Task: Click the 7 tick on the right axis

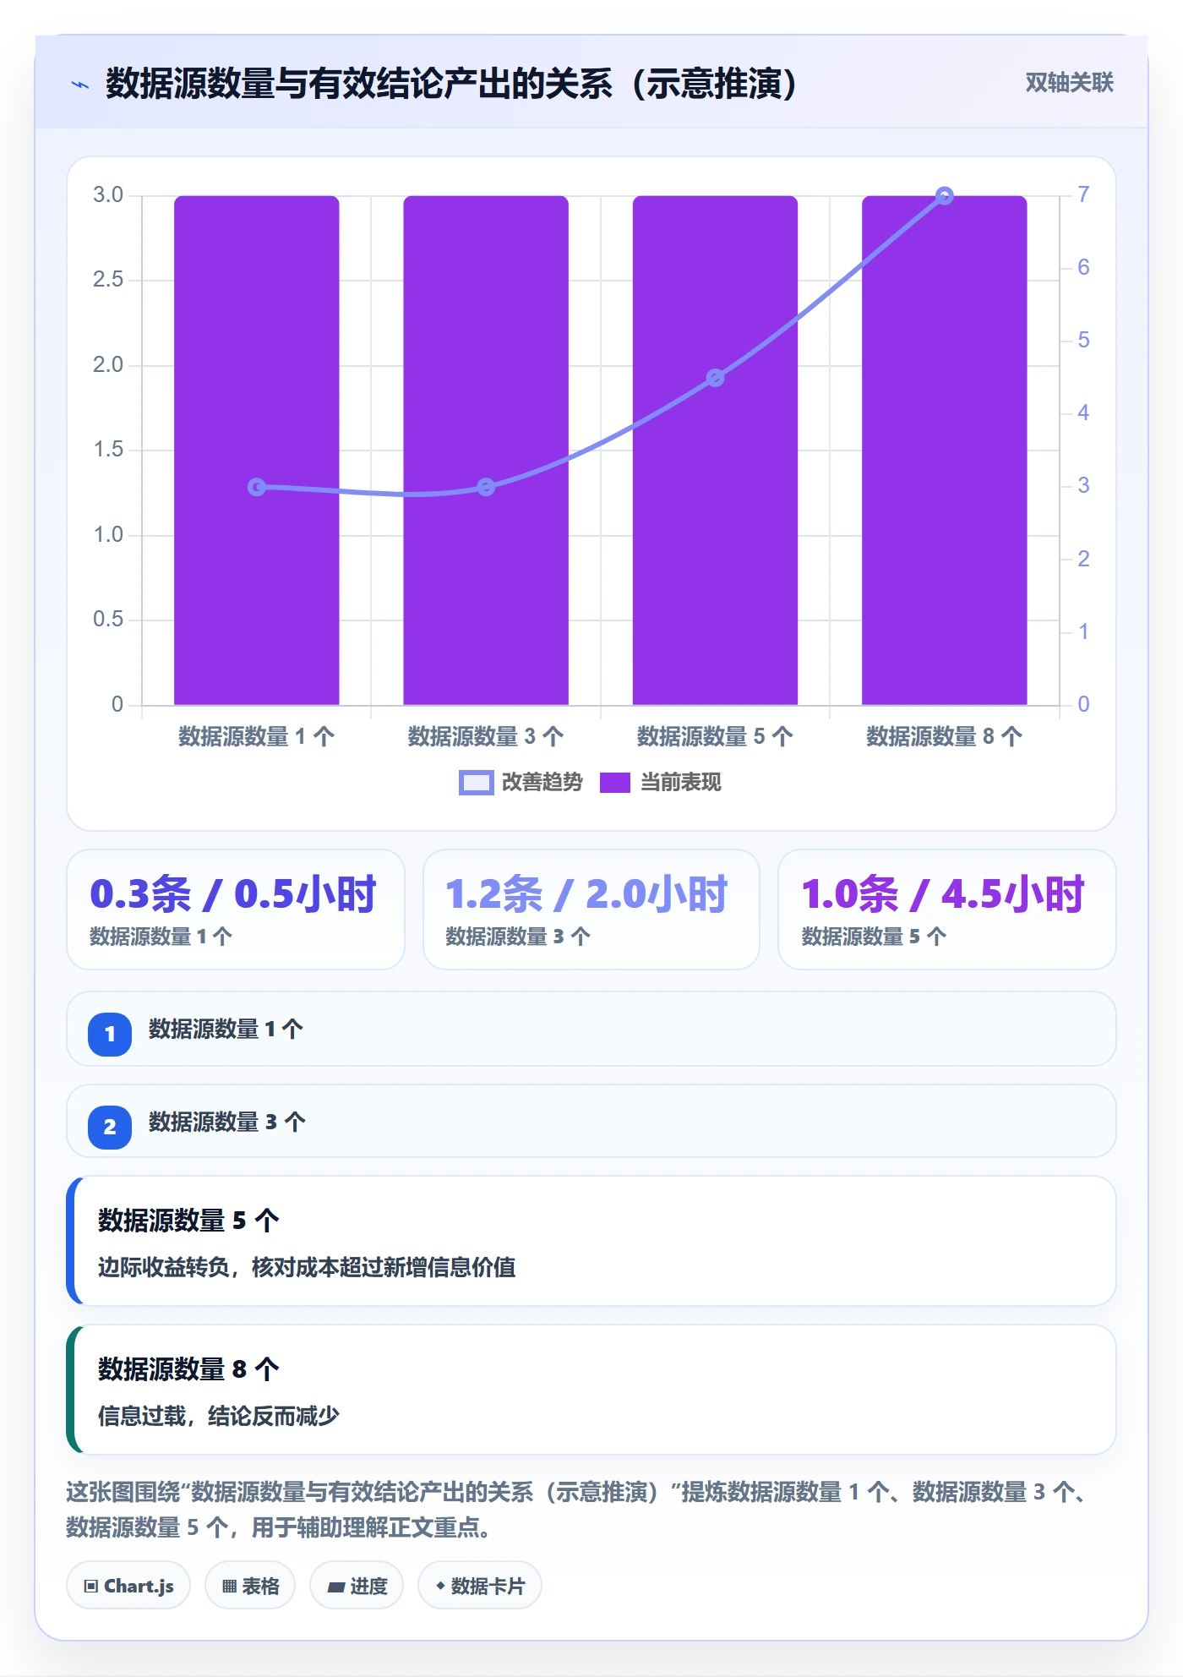Action: point(1083,195)
